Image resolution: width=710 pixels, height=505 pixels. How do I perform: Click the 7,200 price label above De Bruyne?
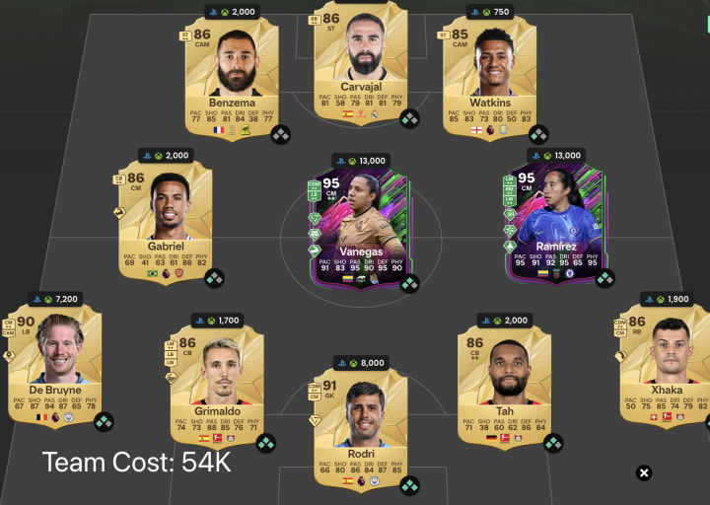coord(55,300)
